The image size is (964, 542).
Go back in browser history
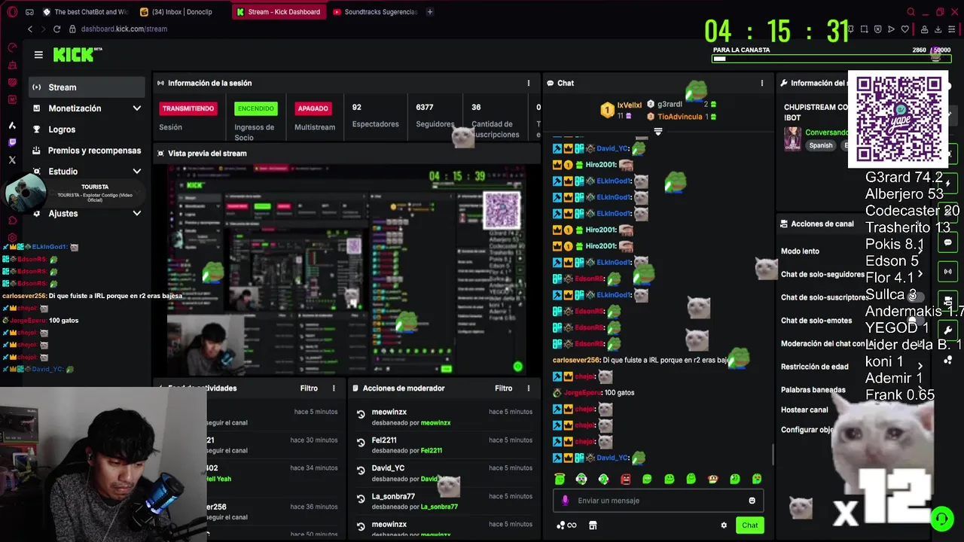[x=30, y=29]
